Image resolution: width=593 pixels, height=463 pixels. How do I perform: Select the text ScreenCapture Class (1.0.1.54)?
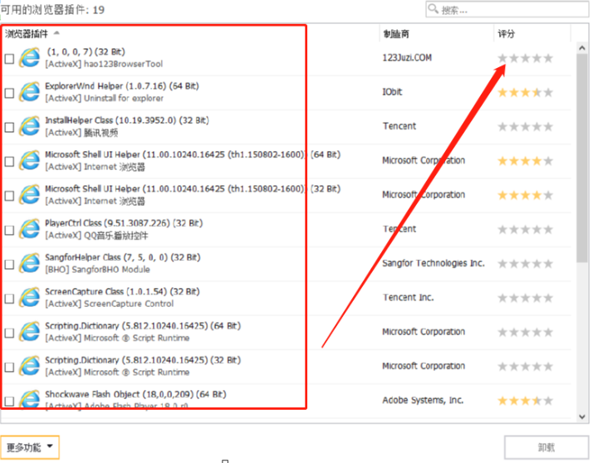106,292
